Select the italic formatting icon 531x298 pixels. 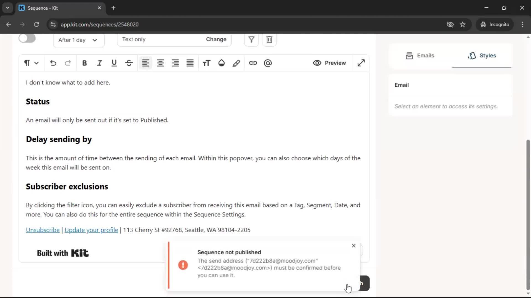coord(99,63)
